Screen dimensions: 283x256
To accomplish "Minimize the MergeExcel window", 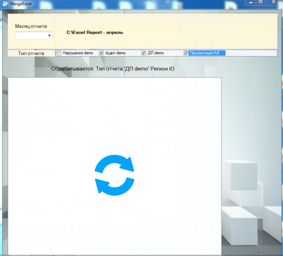I will [251, 2].
